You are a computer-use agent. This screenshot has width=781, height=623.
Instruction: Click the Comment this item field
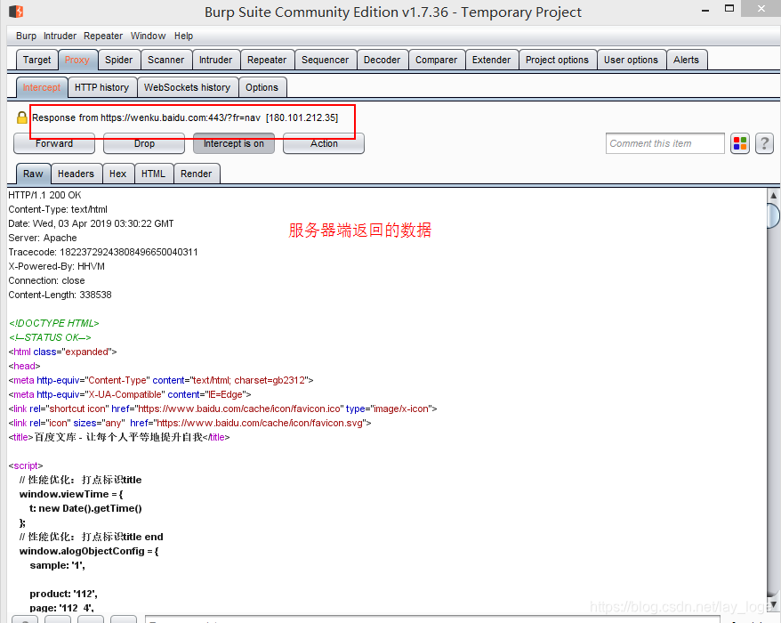click(x=665, y=143)
